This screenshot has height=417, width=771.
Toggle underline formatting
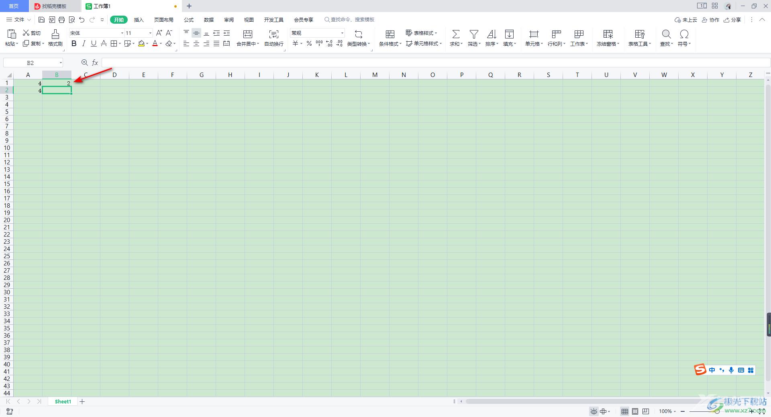94,44
